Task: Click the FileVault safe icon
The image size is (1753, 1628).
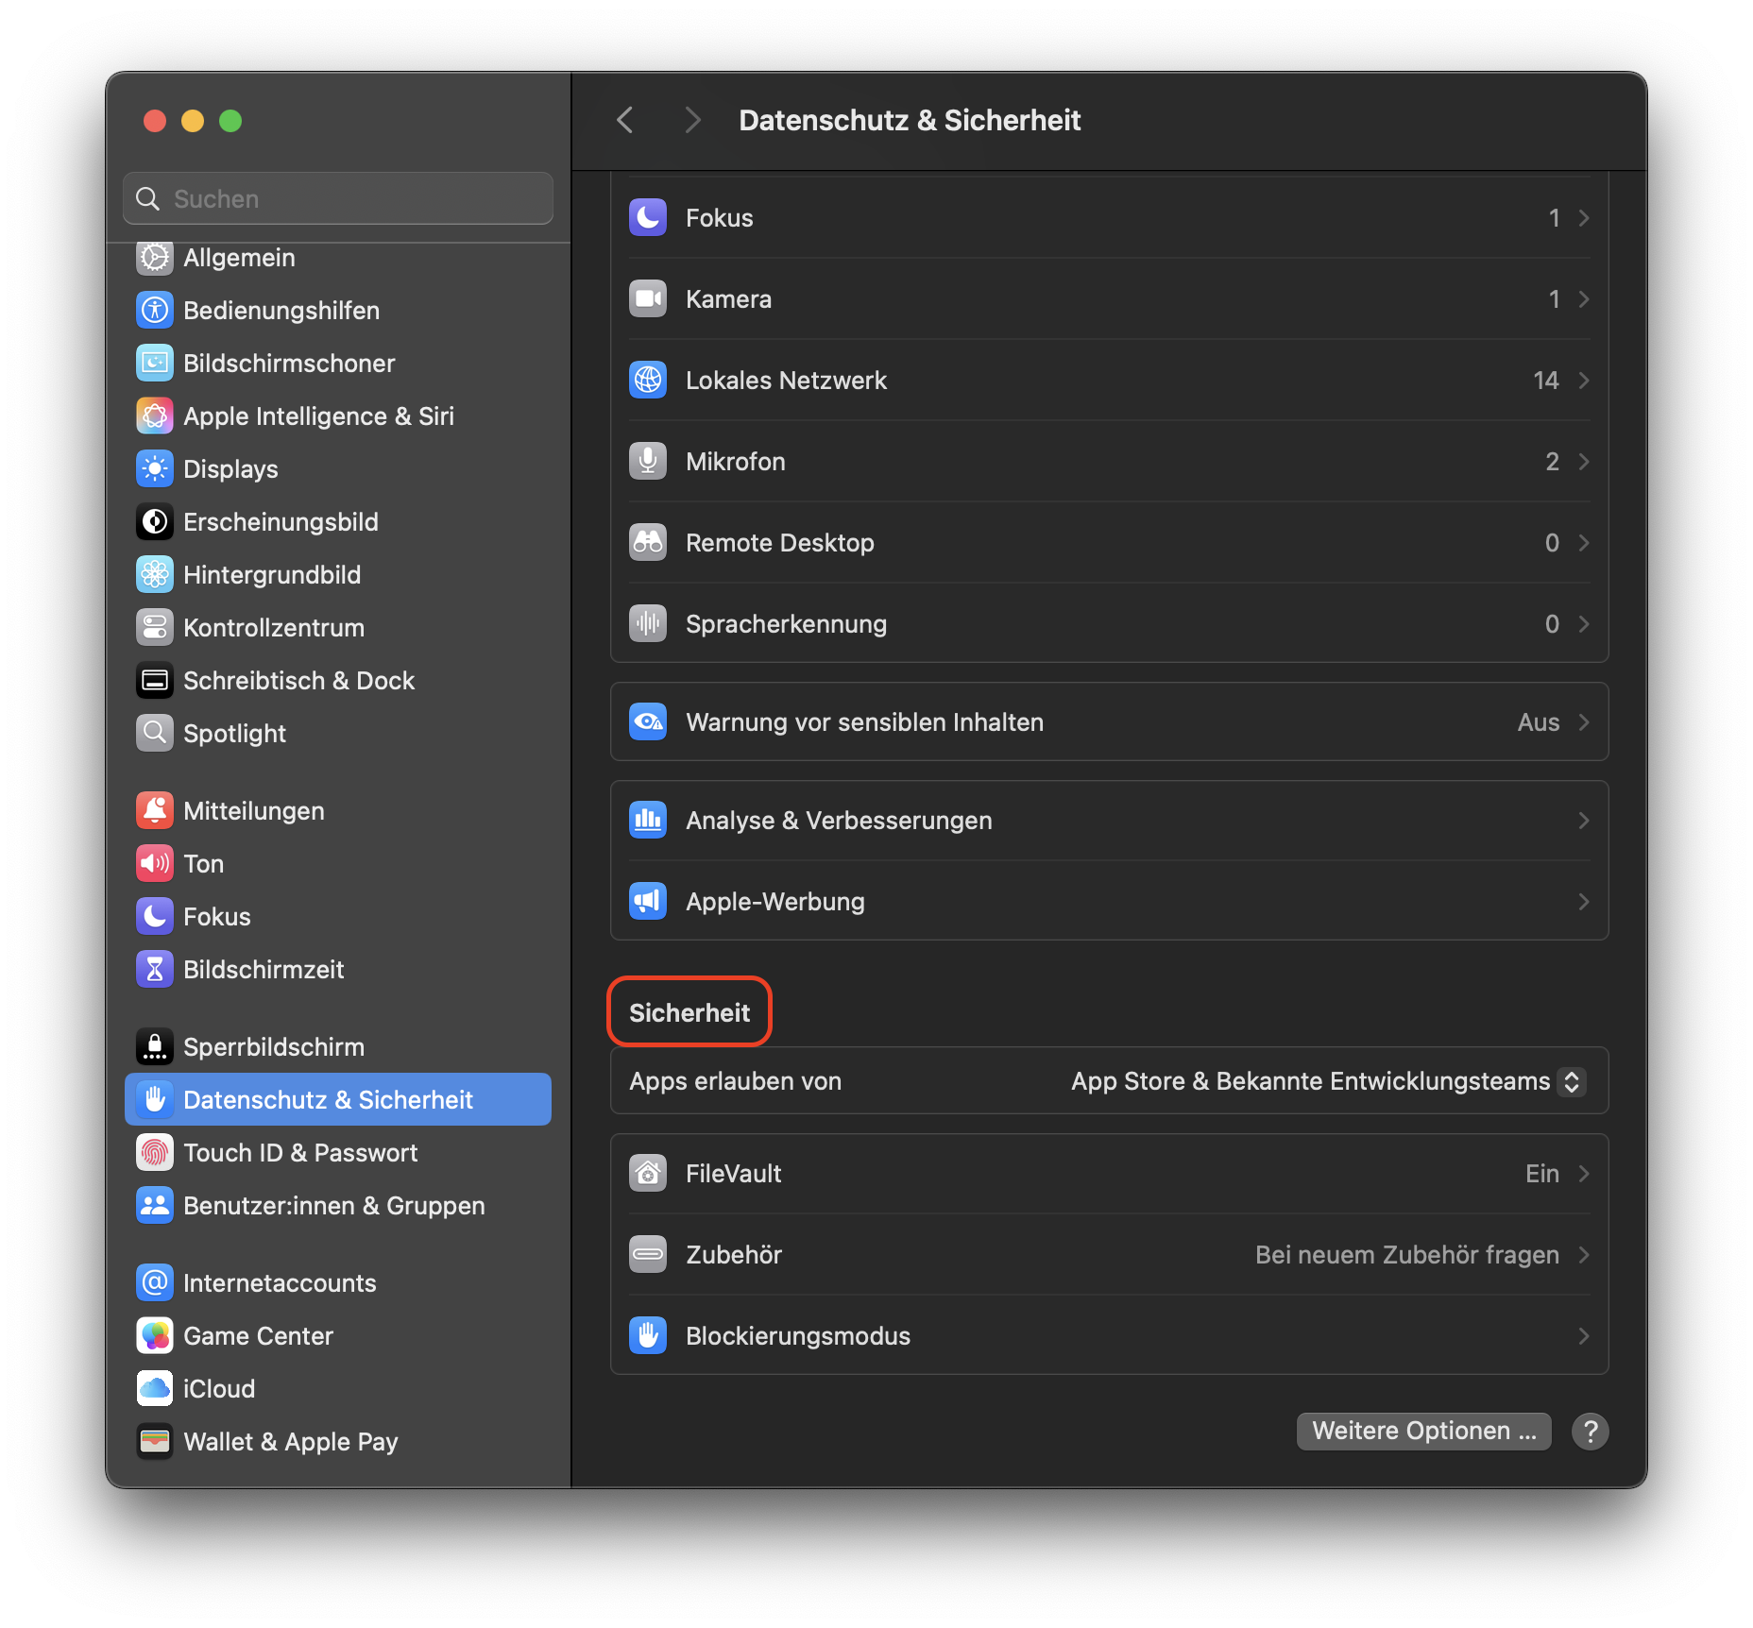Action: pyautogui.click(x=648, y=1173)
